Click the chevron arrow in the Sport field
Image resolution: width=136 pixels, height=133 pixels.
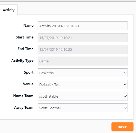click(125, 73)
